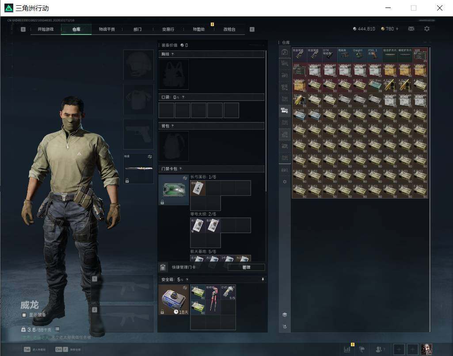
Task: Open the friends icon in bottom bar
Action: point(379,349)
